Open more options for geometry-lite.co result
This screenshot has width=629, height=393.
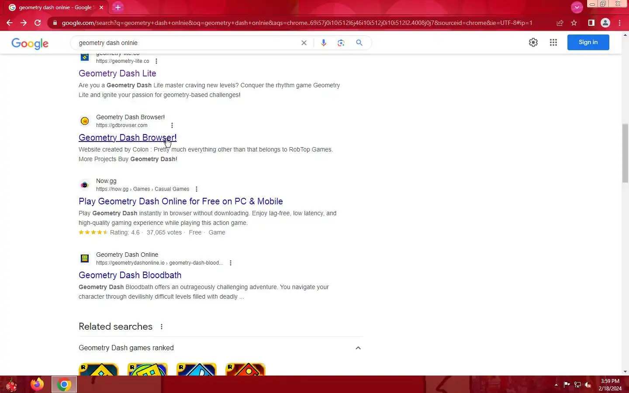156,61
